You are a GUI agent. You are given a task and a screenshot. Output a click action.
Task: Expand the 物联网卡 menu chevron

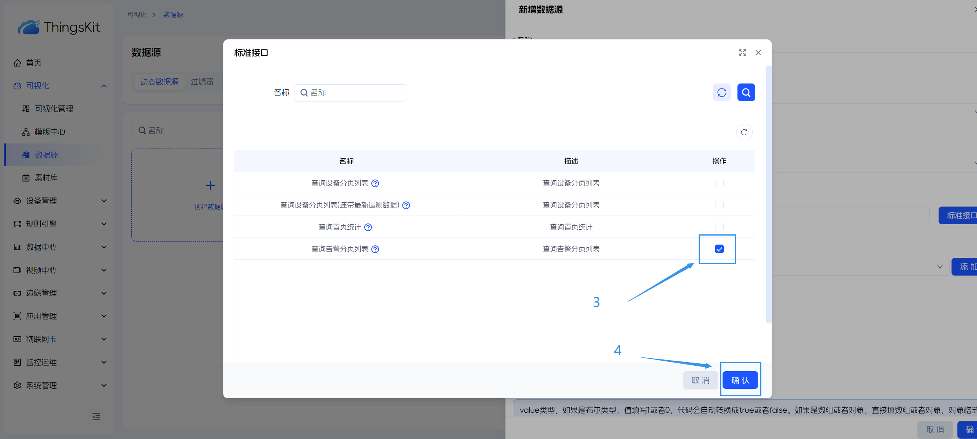tap(104, 339)
